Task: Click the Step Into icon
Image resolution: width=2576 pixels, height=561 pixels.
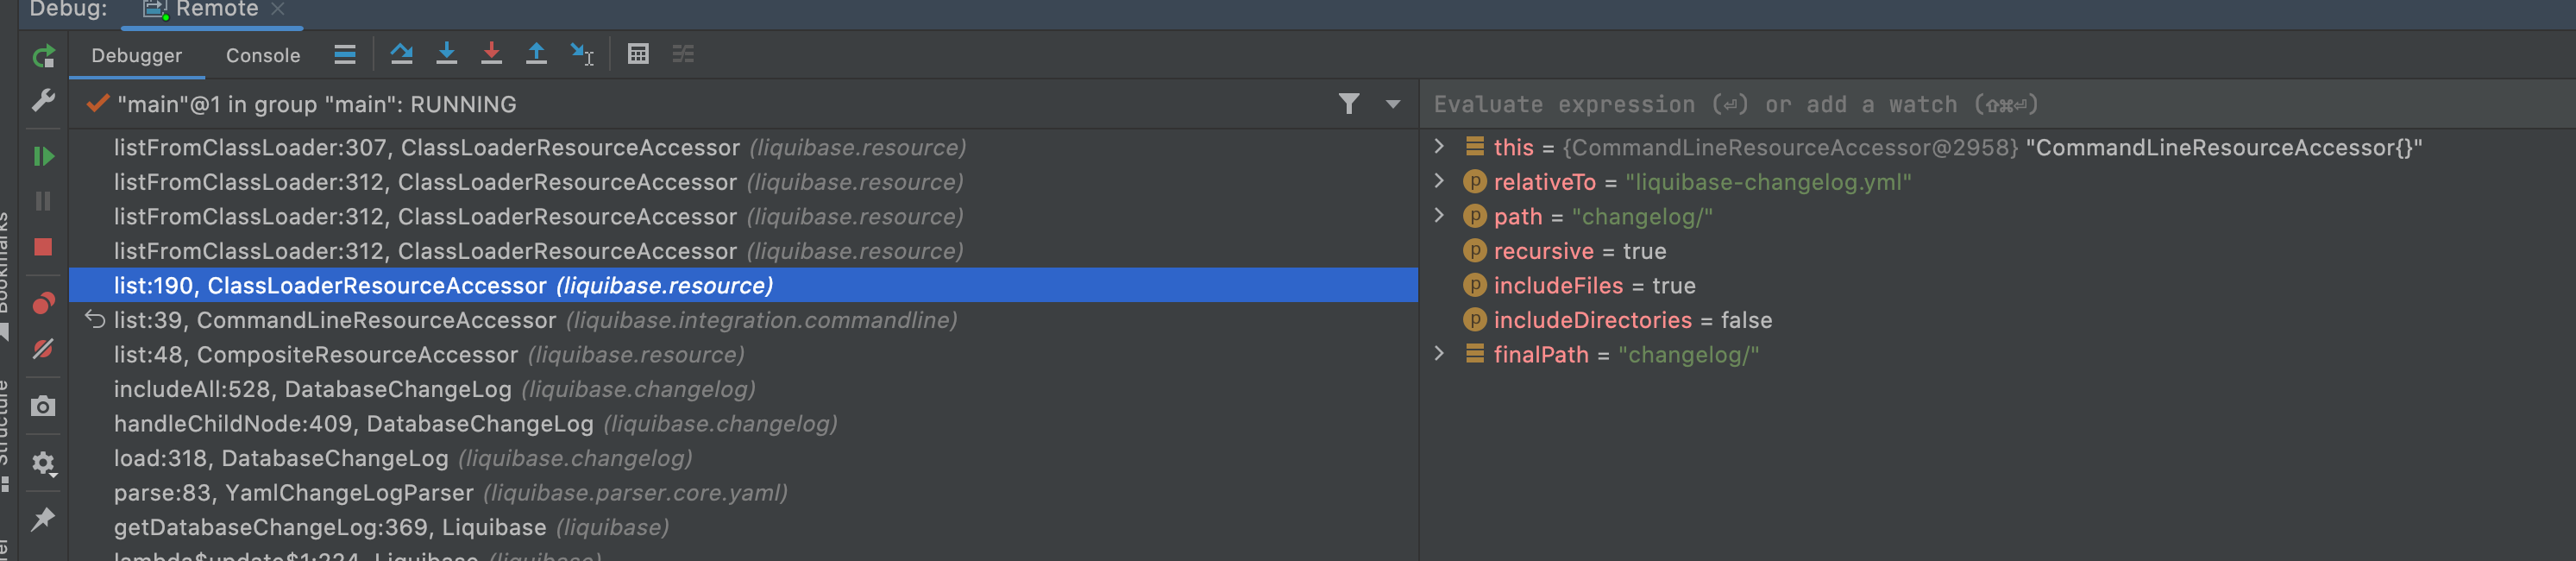Action: click(447, 55)
